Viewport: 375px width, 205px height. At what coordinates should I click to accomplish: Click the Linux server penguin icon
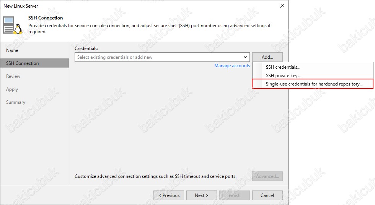click(13, 25)
